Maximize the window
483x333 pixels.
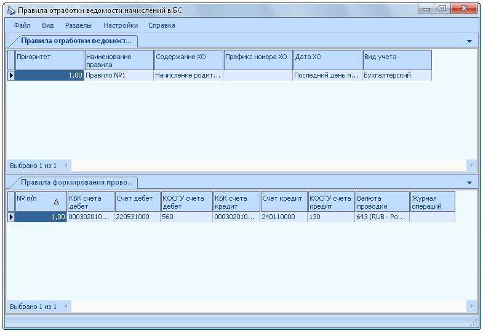tap(442, 9)
